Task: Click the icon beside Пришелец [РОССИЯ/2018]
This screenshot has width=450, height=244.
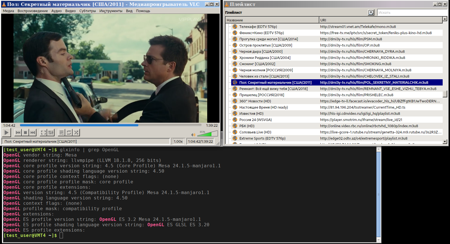Action: 235,95
